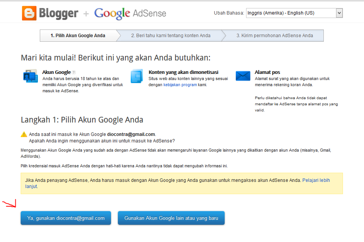Screen dimensions: 364x242
Task: Click Gunakan Akun Google lain atau yang baru
Action: (171, 218)
